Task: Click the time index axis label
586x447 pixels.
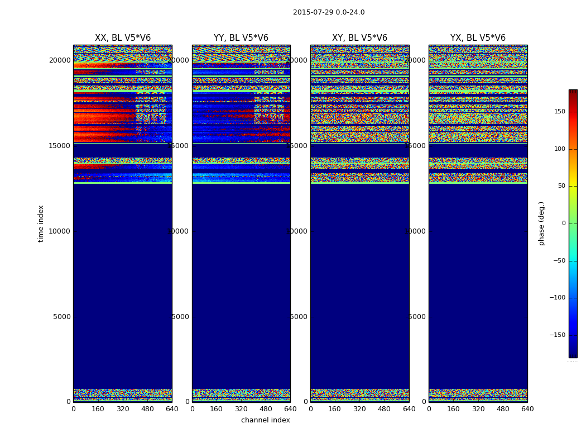Action: (41, 223)
